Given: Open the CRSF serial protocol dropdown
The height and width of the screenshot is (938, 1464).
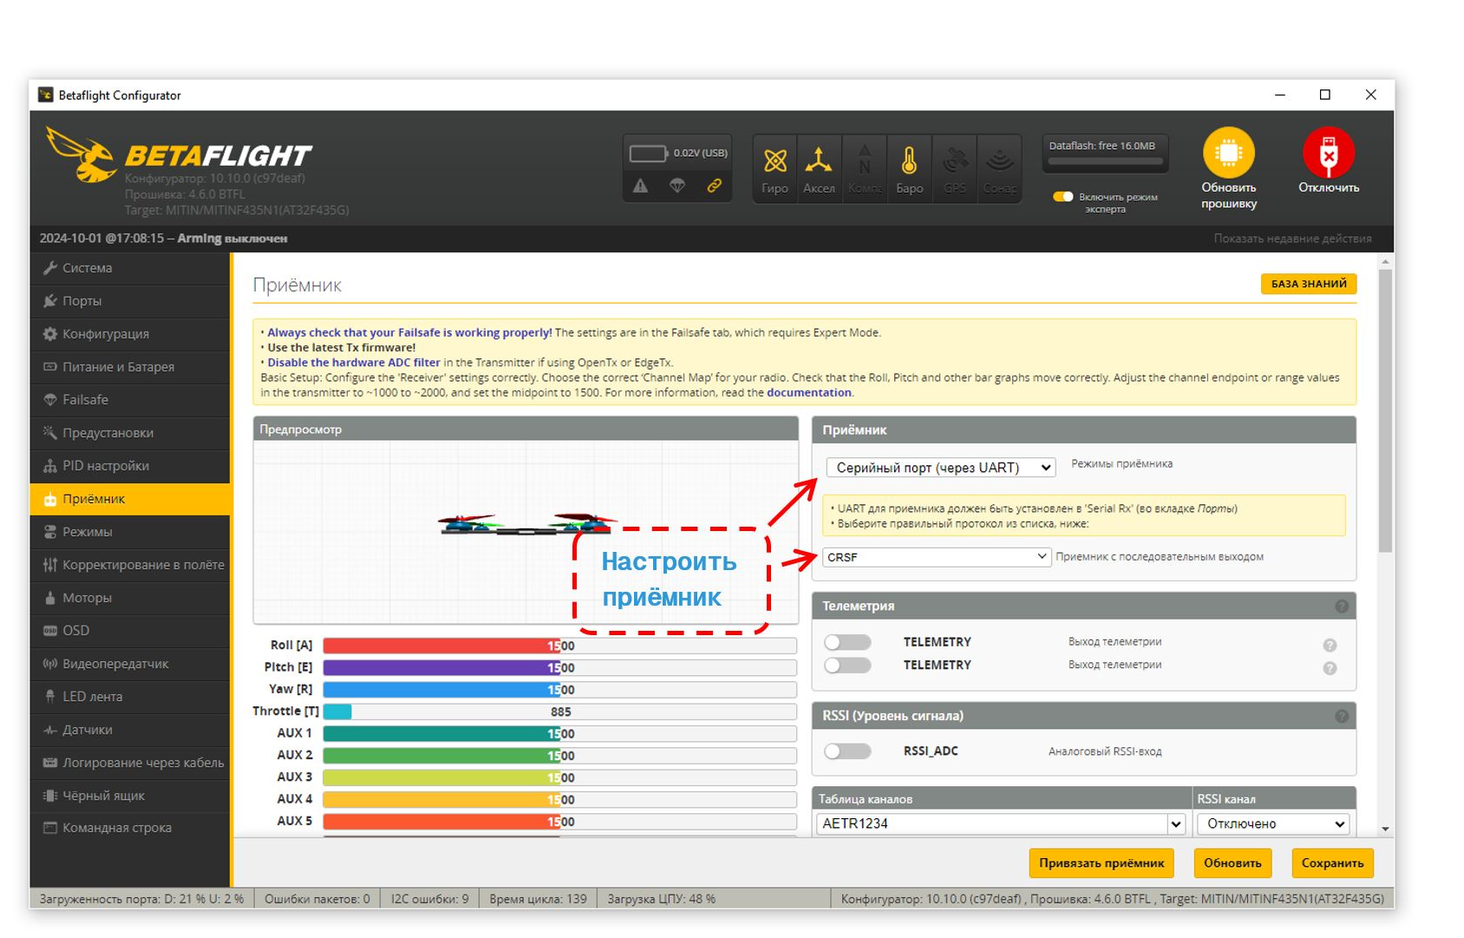Looking at the screenshot, I should pyautogui.click(x=937, y=557).
